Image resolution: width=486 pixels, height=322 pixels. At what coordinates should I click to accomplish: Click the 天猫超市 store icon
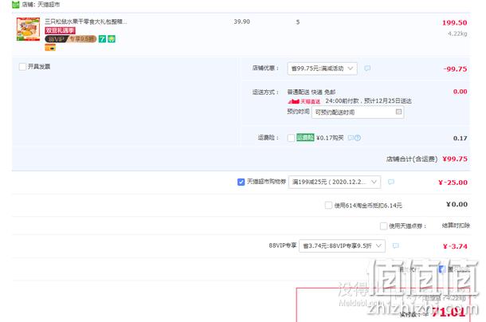pyautogui.click(x=15, y=5)
